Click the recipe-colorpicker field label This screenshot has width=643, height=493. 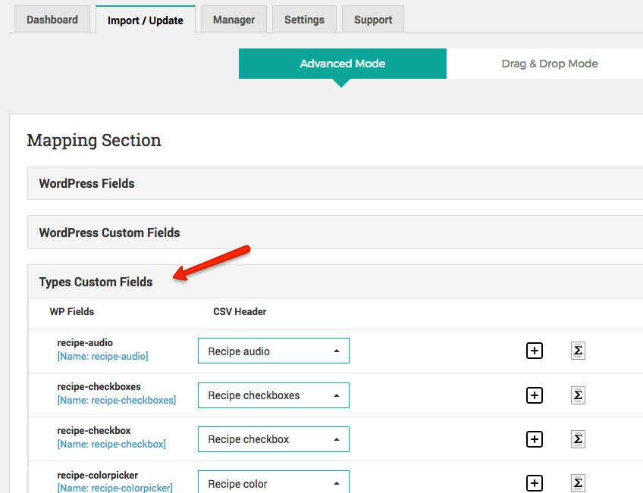point(98,475)
